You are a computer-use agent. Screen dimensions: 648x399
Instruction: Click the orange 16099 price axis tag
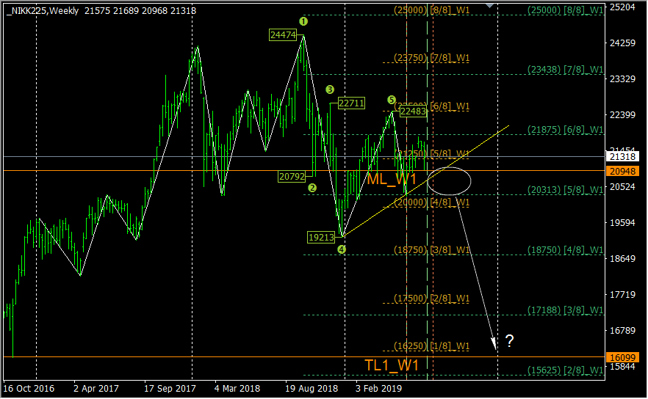coord(622,357)
